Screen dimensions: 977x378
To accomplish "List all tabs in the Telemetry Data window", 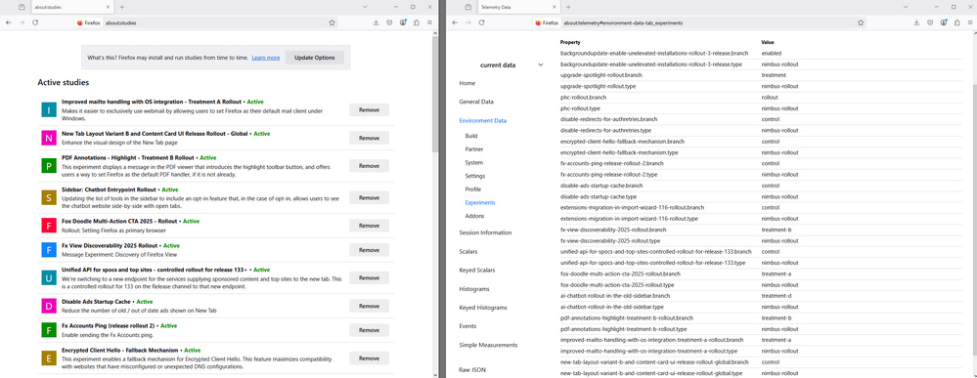I will click(906, 7).
